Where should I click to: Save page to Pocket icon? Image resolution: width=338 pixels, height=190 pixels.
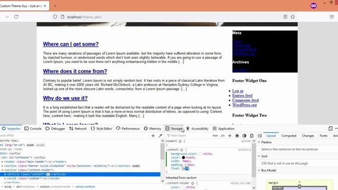(332, 17)
